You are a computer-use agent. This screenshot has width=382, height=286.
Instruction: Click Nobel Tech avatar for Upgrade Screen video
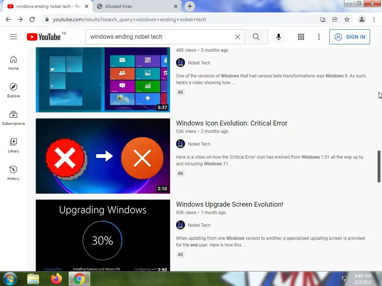click(x=181, y=225)
